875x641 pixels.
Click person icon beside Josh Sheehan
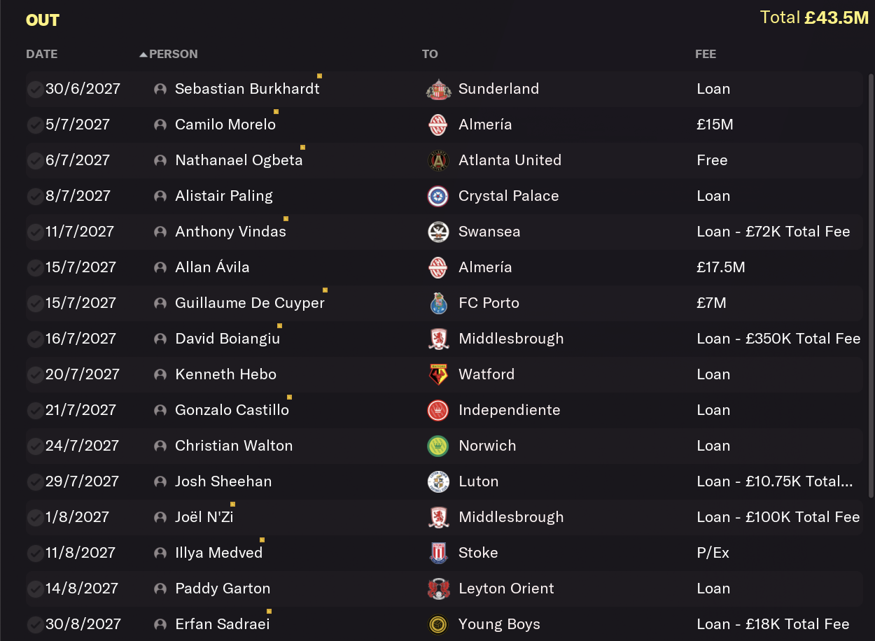click(160, 481)
